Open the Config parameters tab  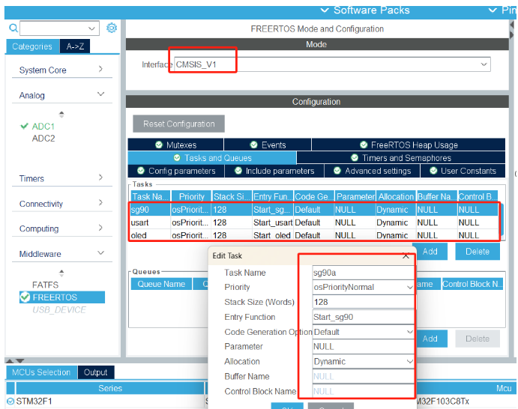point(176,171)
